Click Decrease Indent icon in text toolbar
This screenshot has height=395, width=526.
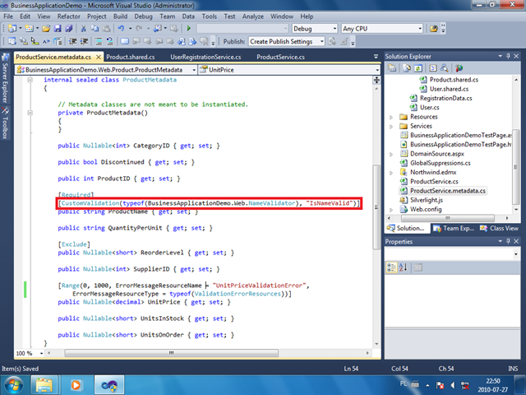73,41
